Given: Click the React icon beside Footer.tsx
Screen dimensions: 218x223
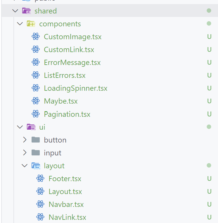Looking at the screenshot, I should [40, 178].
